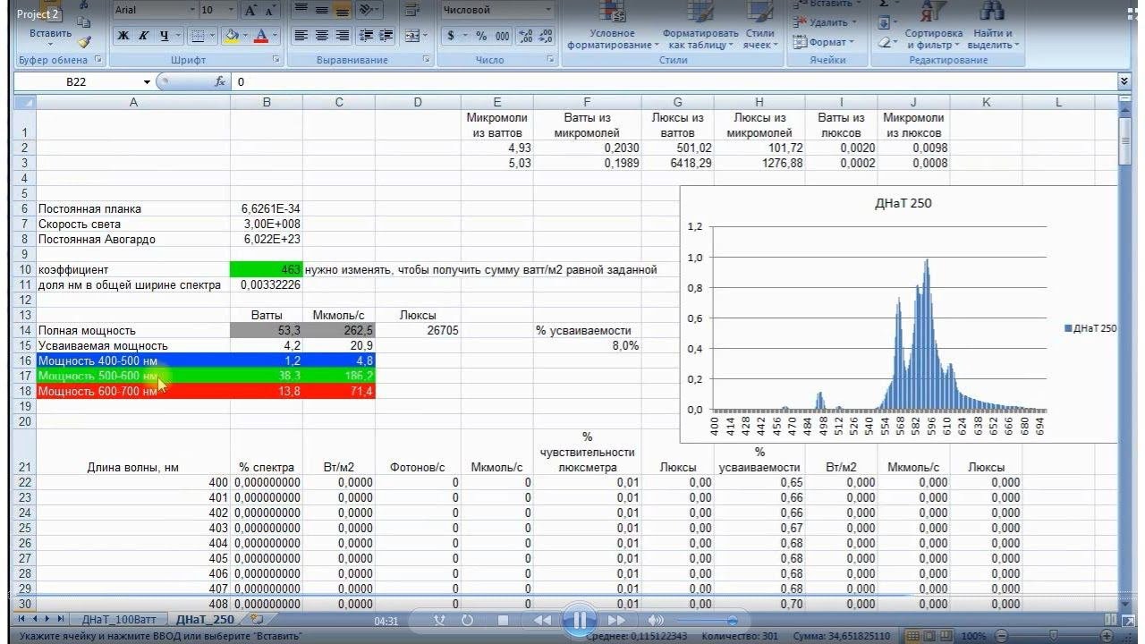The height and width of the screenshot is (644, 1145).
Task: Click the Merge and Center icon
Action: [x=411, y=36]
